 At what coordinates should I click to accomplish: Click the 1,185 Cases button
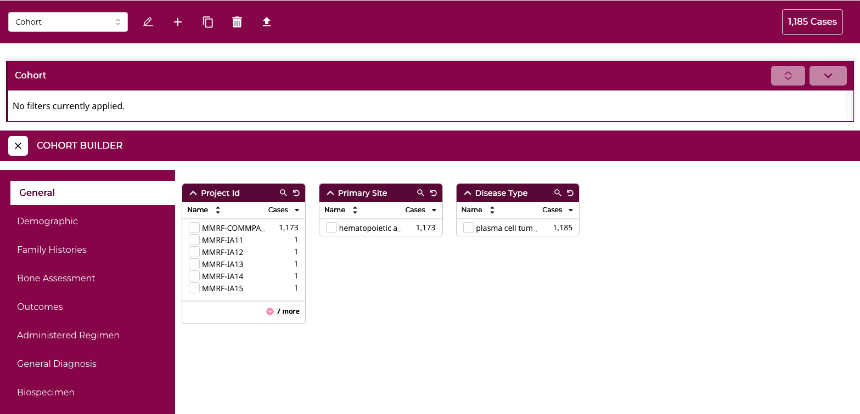pyautogui.click(x=812, y=22)
